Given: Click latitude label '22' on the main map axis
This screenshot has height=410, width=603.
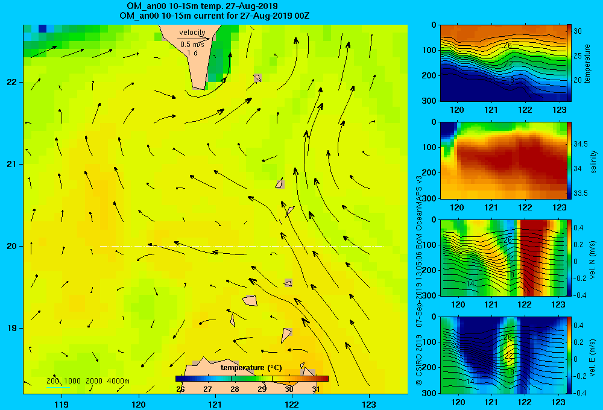Looking at the screenshot, I should pos(11,82).
